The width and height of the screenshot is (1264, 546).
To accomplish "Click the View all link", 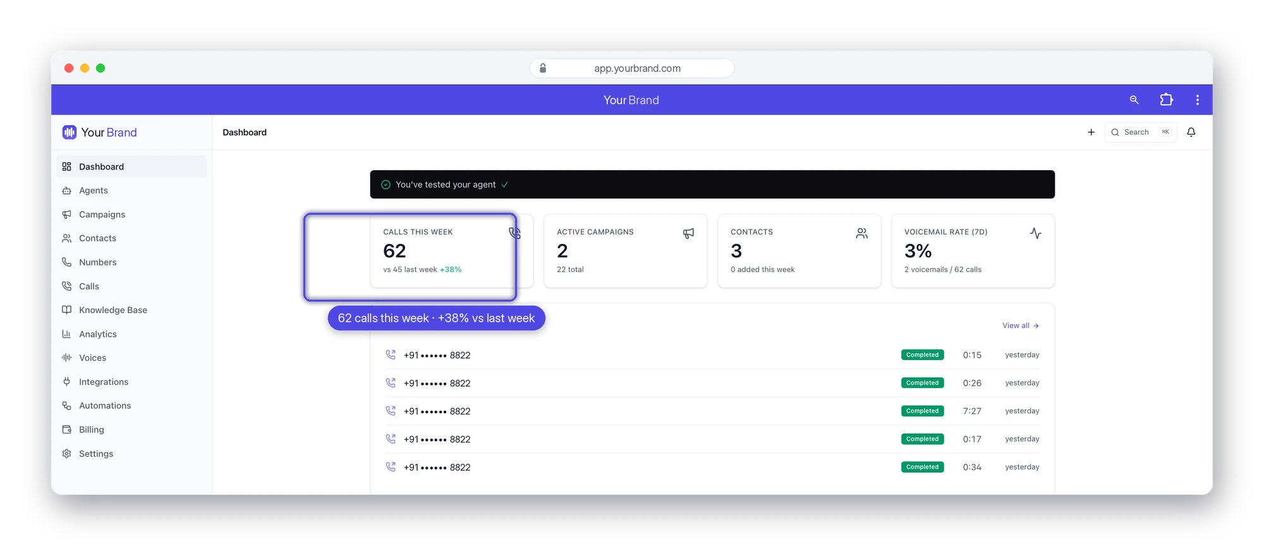I will click(x=1021, y=325).
